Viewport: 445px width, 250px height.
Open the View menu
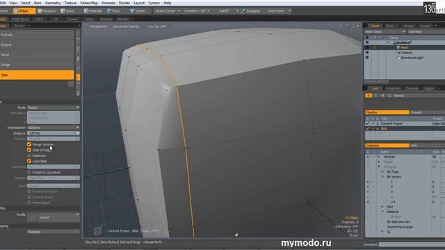13,3
